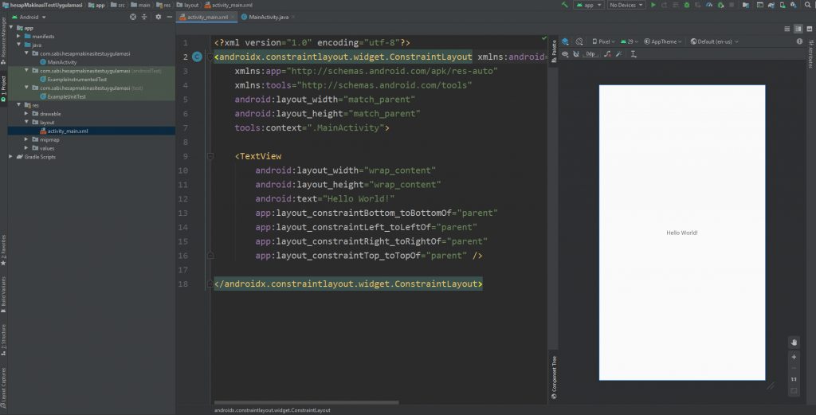Image resolution: width=816 pixels, height=415 pixels.
Task: Toggle View Options eye icon in design toolbar
Action: (565, 54)
